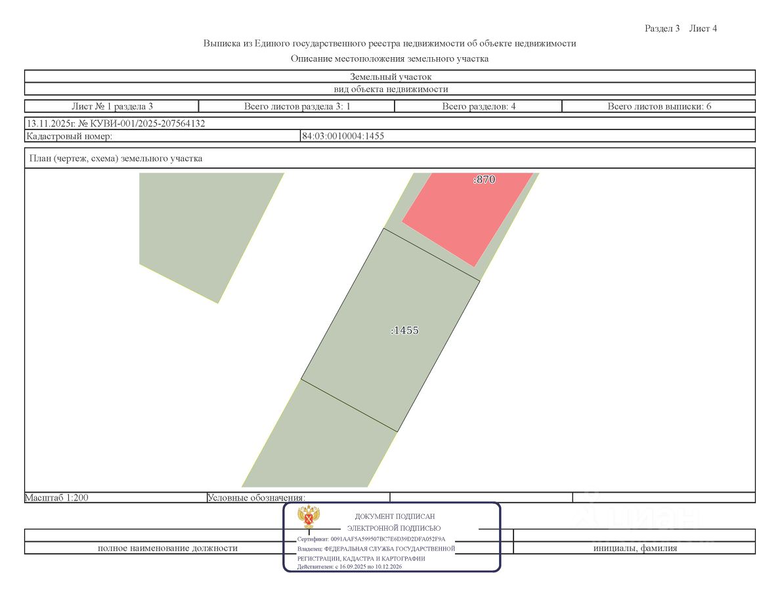Click 'Условные обозначения:' legend label
Image resolution: width=780 pixels, height=603 pixels.
(x=256, y=497)
